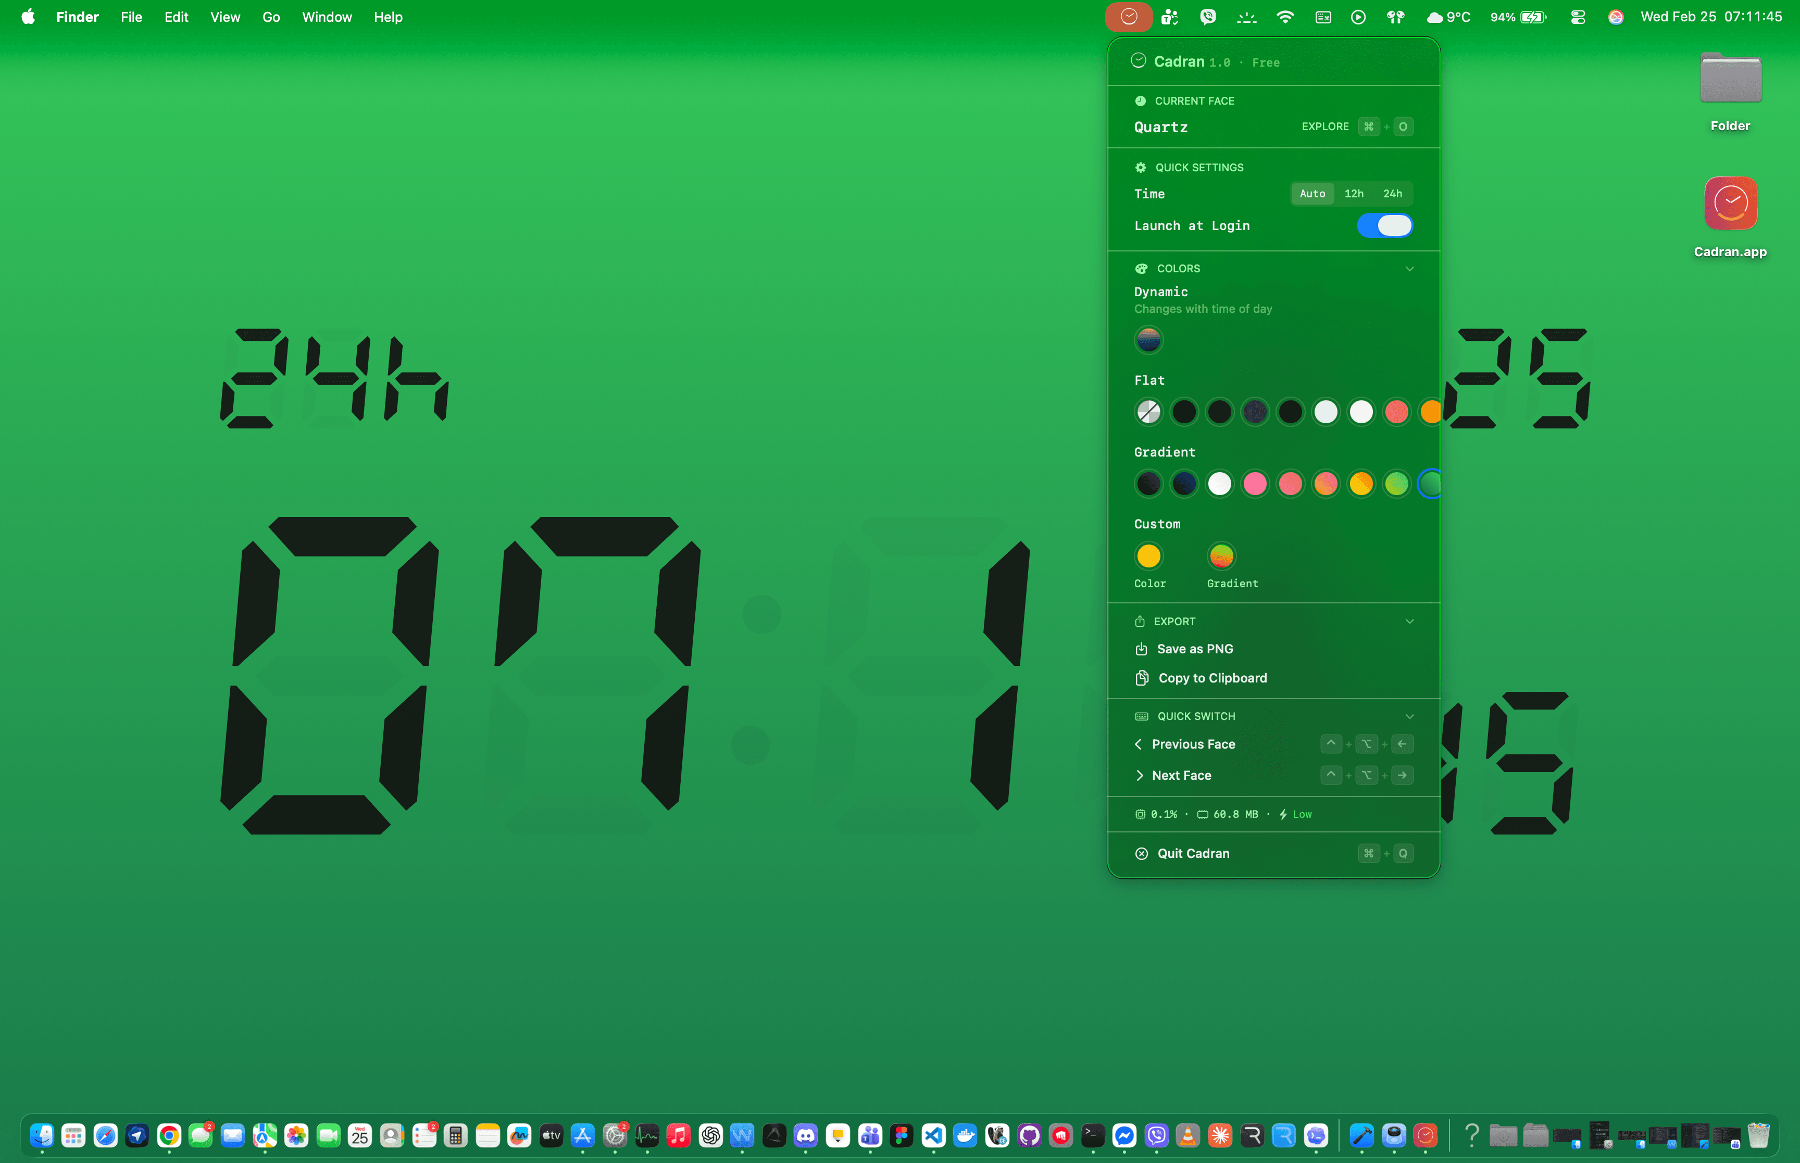Click Save as PNG
The image size is (1800, 1163).
1195,648
